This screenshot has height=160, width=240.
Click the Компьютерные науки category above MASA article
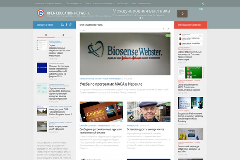[x=90, y=79]
